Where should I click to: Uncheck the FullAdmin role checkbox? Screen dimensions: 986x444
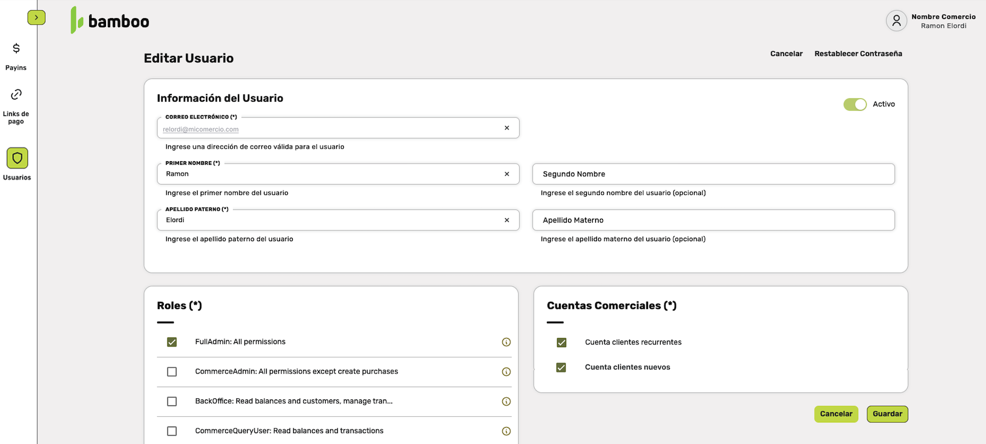coord(172,342)
